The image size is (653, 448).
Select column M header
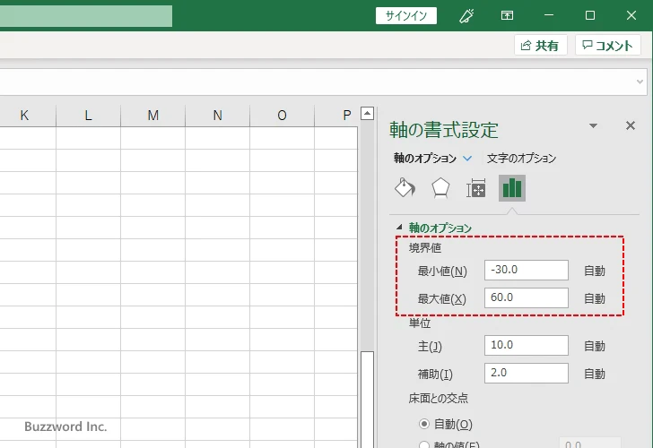152,116
